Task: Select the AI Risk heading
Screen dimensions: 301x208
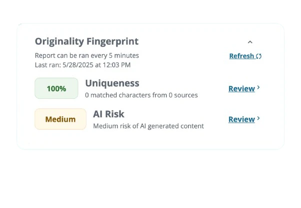Action: pyautogui.click(x=108, y=114)
